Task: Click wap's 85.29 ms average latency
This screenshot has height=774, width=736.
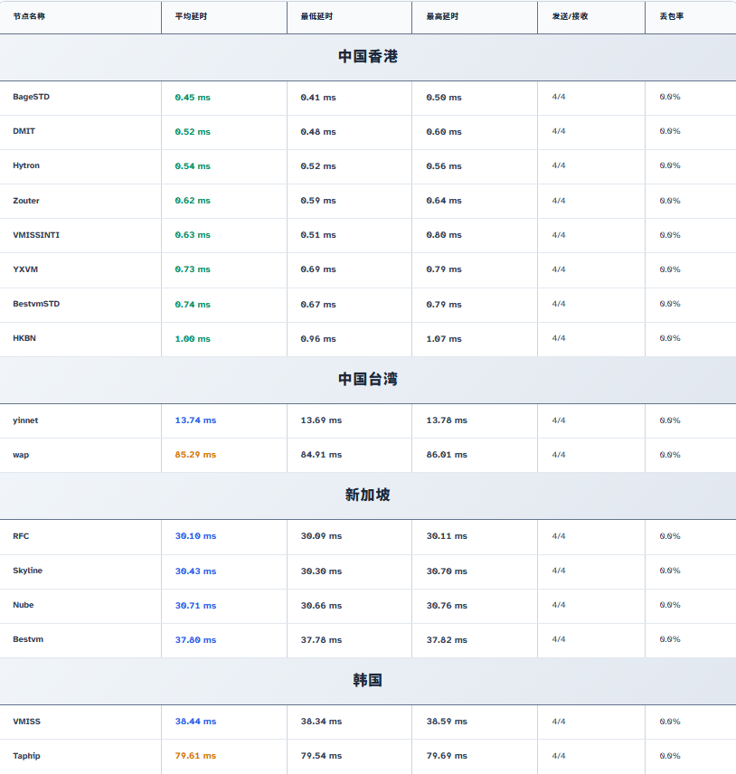Action: pos(195,455)
